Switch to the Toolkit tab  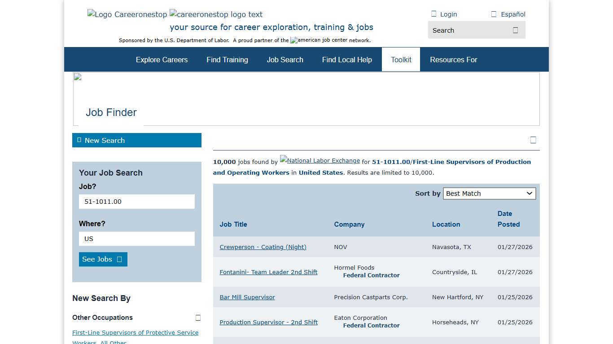pyautogui.click(x=401, y=59)
